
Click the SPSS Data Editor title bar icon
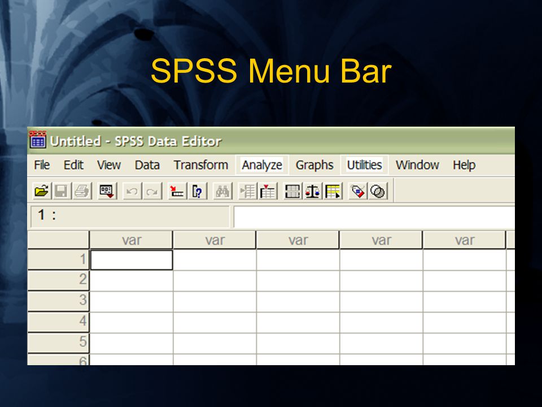[38, 140]
